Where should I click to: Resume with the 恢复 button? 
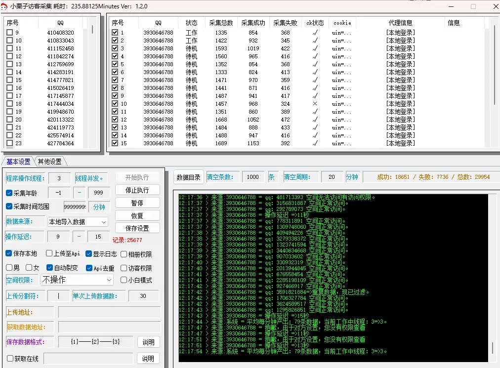137,215
